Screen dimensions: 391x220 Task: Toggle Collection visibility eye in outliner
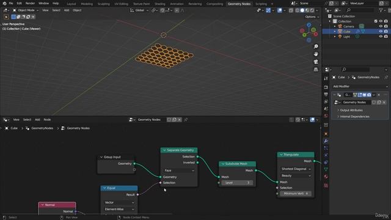coord(381,21)
